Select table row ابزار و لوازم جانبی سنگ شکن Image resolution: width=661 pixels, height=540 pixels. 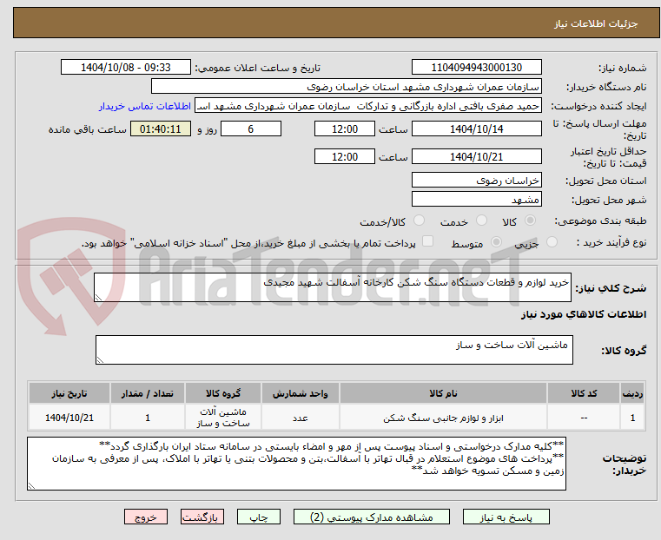(336, 418)
